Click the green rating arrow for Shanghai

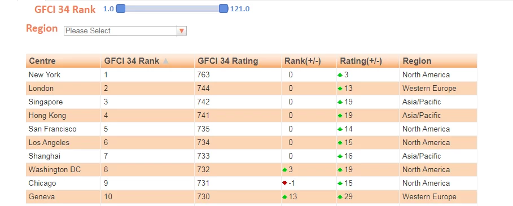click(340, 156)
